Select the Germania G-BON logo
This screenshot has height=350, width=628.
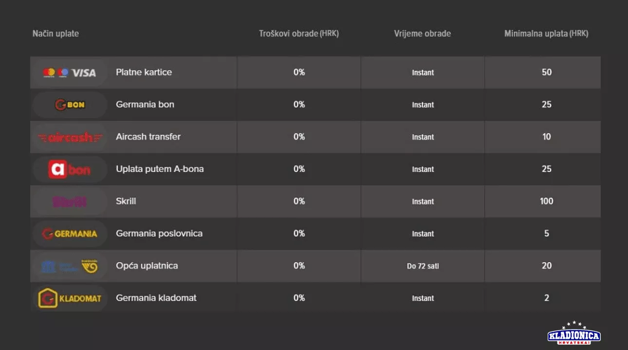(x=69, y=105)
